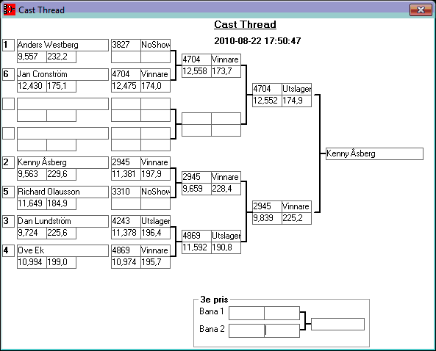Click the 4869 Utslagen round two cell
Viewport: 436px width, 351px height.
point(211,236)
